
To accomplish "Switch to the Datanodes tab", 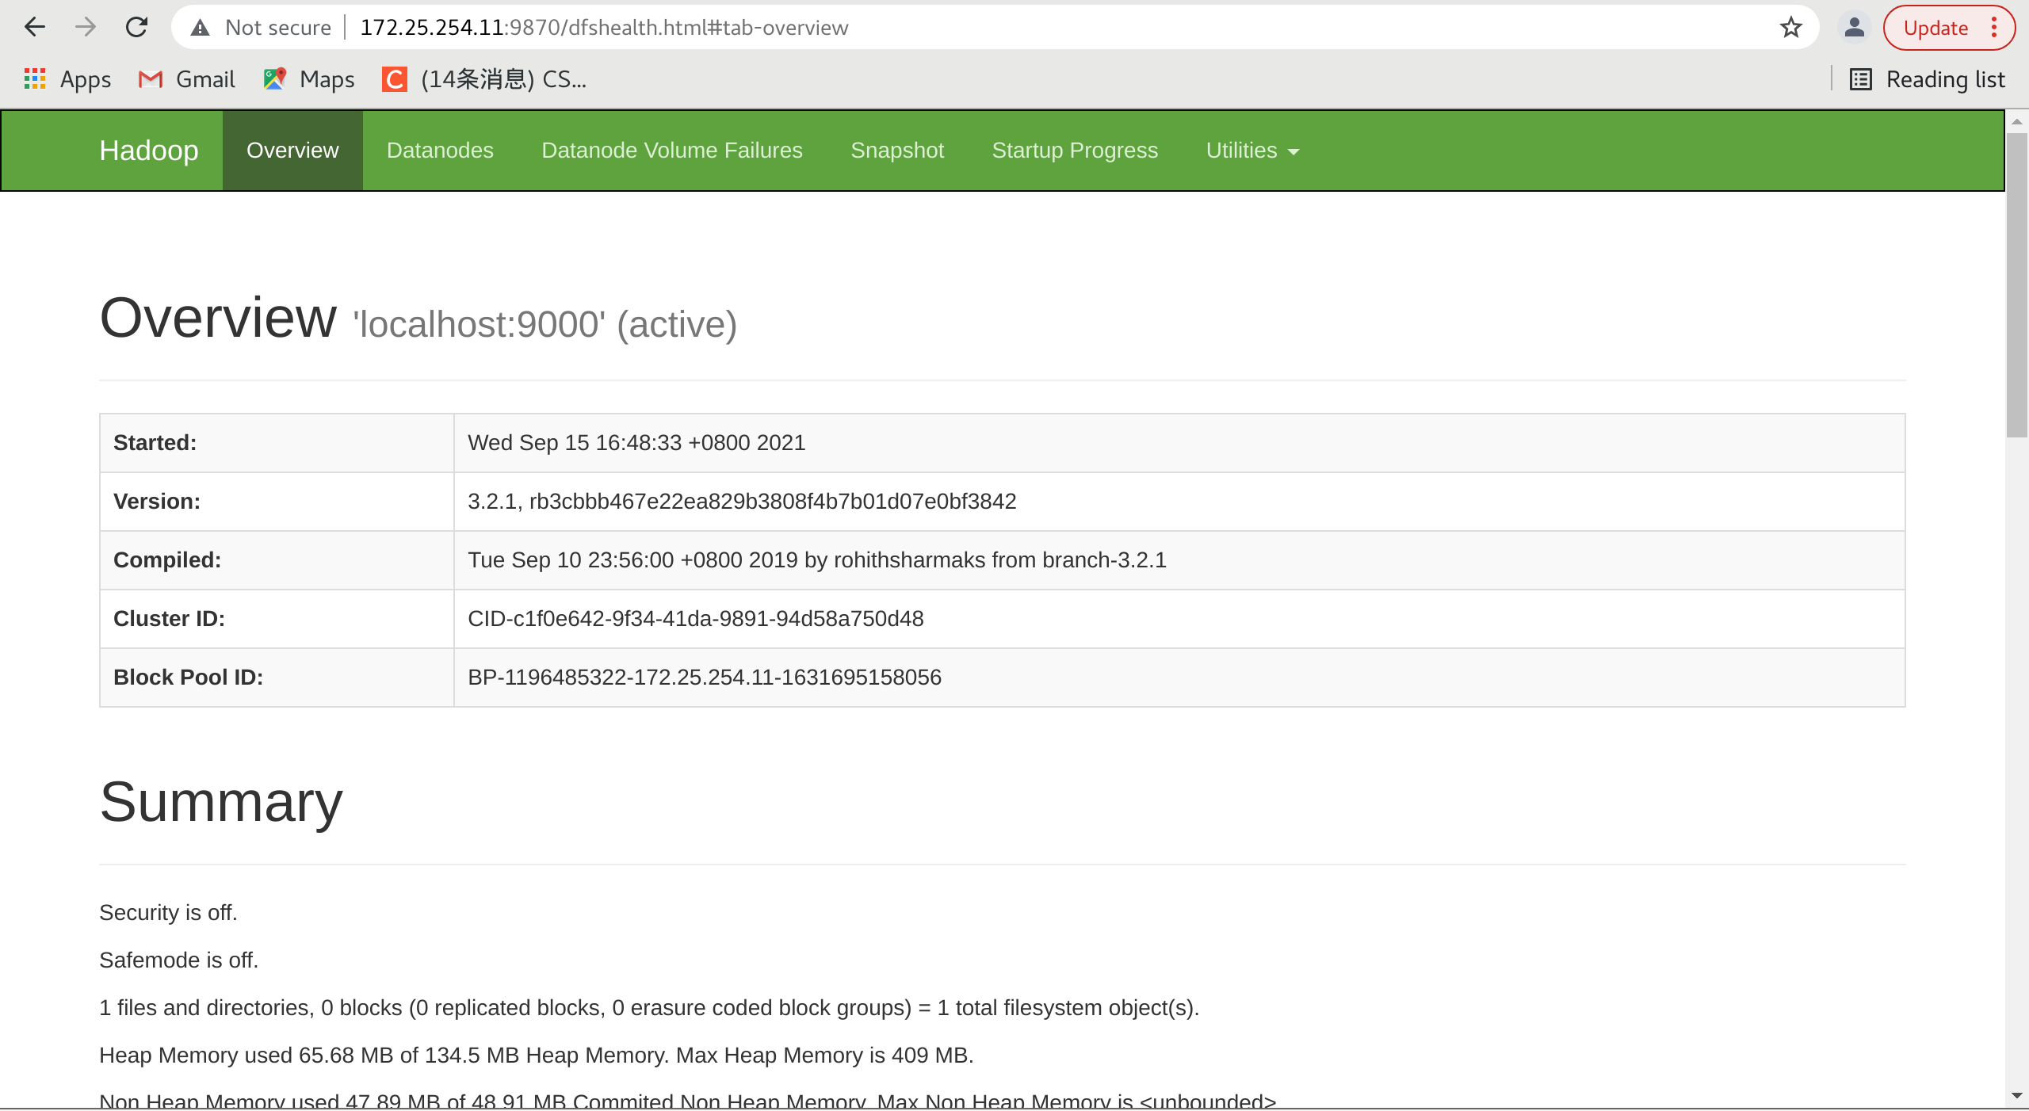I will click(x=440, y=151).
